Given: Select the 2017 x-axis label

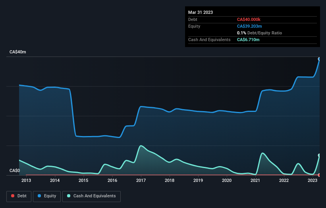Looking at the screenshot, I should tap(141, 180).
